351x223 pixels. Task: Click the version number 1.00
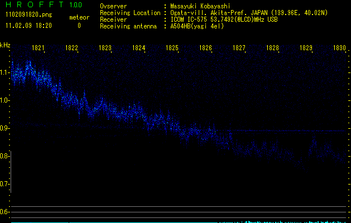74,5
